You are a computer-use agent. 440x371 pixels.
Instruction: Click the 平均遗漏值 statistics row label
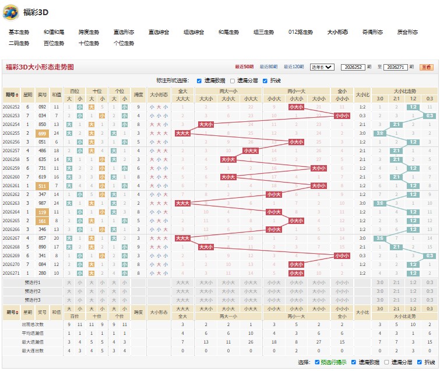click(33, 333)
